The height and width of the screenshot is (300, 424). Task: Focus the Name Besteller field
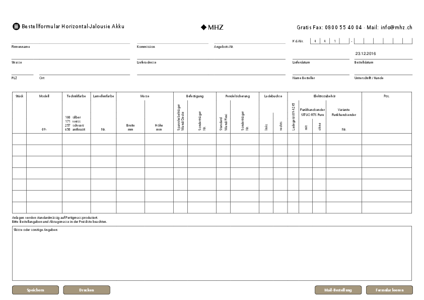[320, 72]
